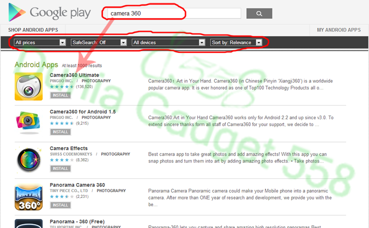The image size is (369, 228).
Task: Click Photography category under Panorama Camera 360
Action: (111, 191)
